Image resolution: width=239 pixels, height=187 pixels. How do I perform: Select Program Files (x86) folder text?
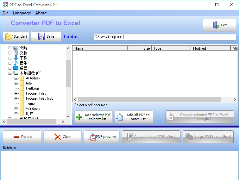[40, 98]
